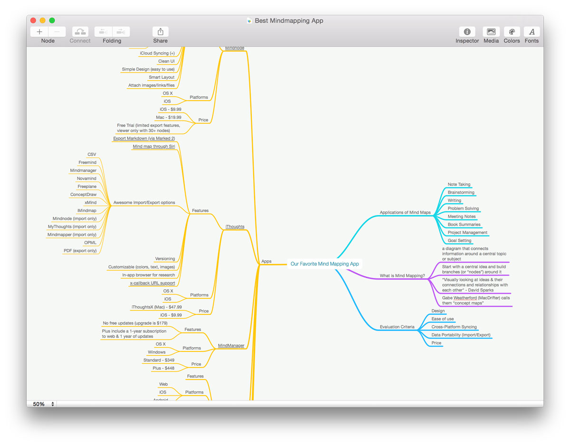Unfold the branch, right Folding icon

tap(121, 32)
